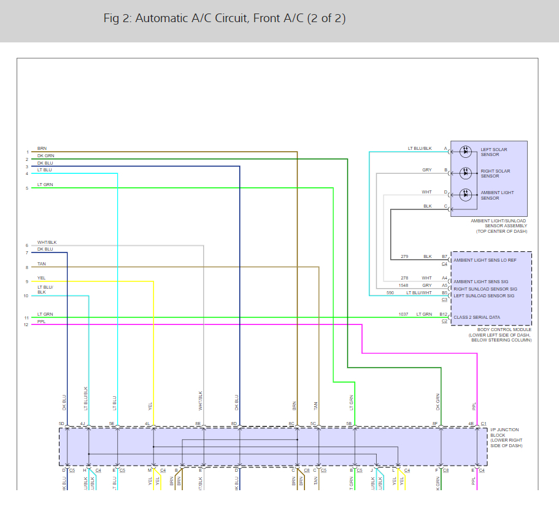Viewport: 559px width, 508px height.
Task: Click circuit number "279"
Action: pos(404,257)
